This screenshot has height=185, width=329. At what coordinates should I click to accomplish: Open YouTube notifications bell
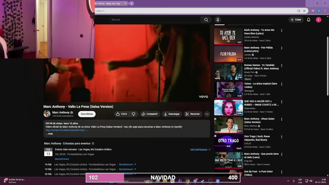point(309,20)
